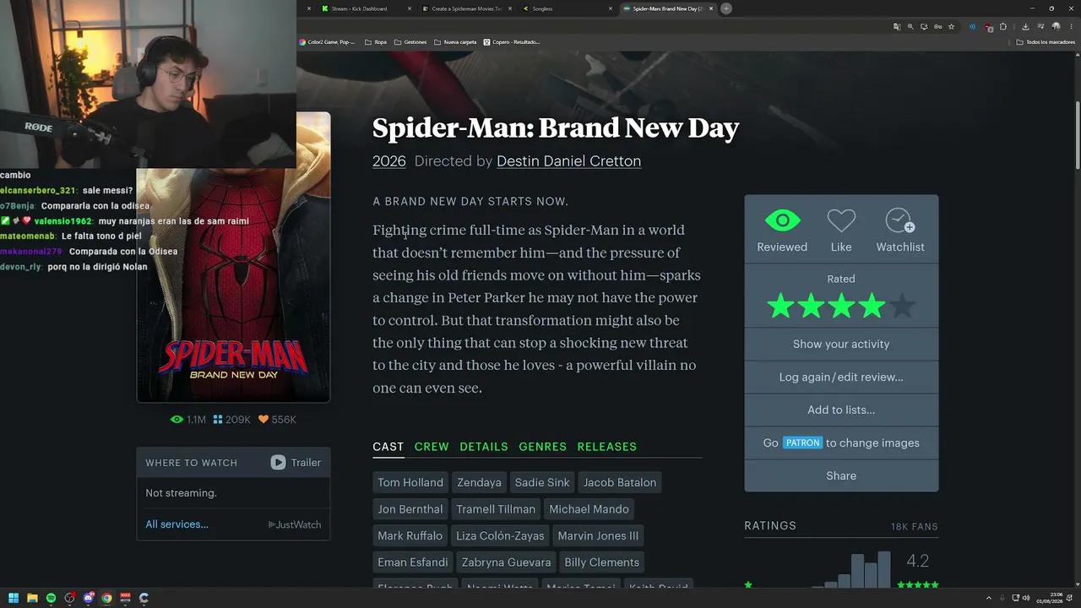Open the Ropa bookmarks folder
The image size is (1081, 608).
point(376,42)
